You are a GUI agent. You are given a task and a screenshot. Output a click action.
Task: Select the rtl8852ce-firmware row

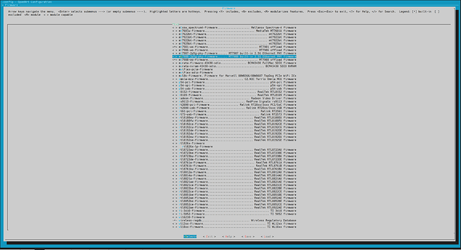(235, 205)
